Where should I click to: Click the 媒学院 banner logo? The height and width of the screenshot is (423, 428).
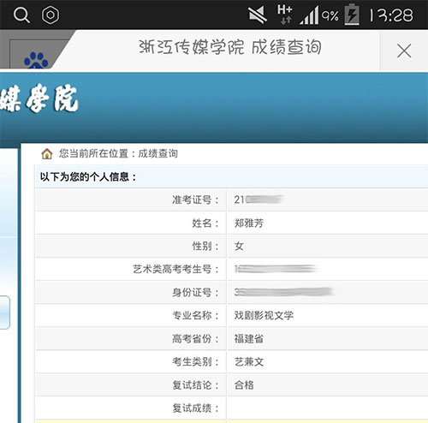click(x=39, y=99)
